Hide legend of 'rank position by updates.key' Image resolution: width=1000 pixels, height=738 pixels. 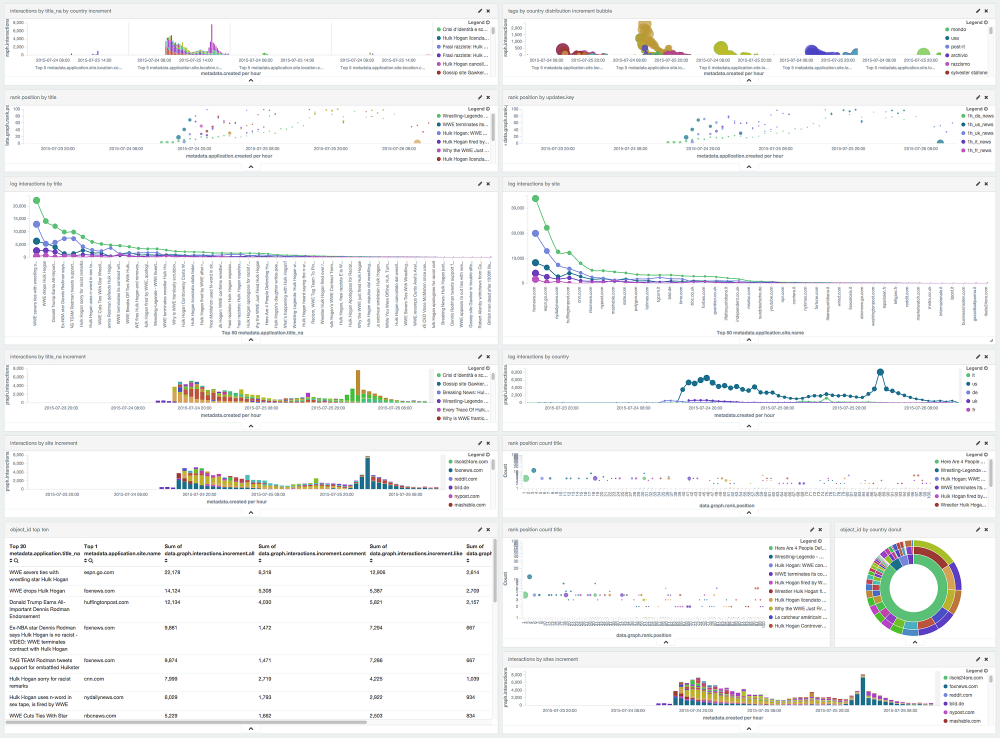tap(977, 109)
